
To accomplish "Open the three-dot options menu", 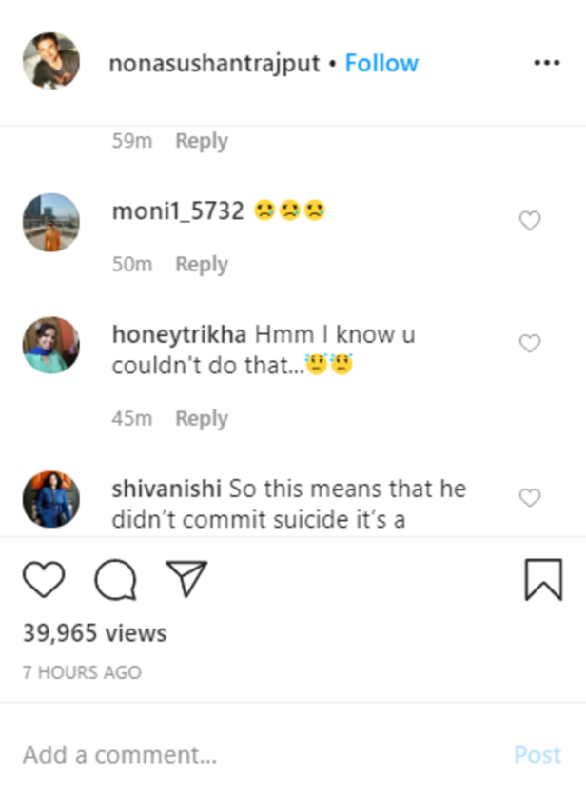I will [547, 62].
